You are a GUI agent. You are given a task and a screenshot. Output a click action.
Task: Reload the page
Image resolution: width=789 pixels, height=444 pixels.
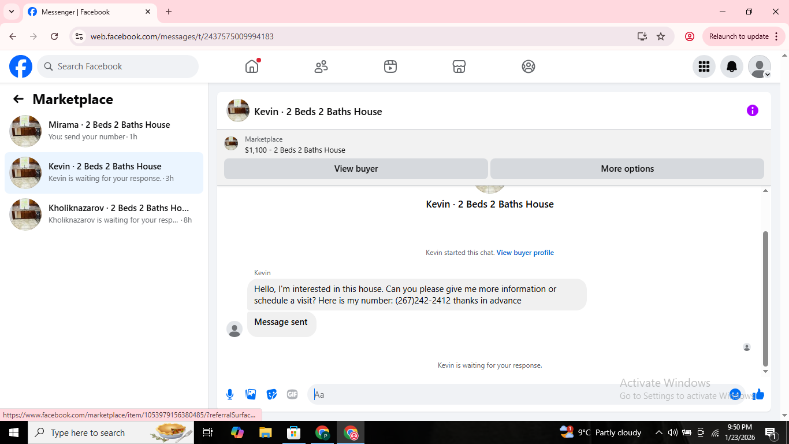[54, 36]
